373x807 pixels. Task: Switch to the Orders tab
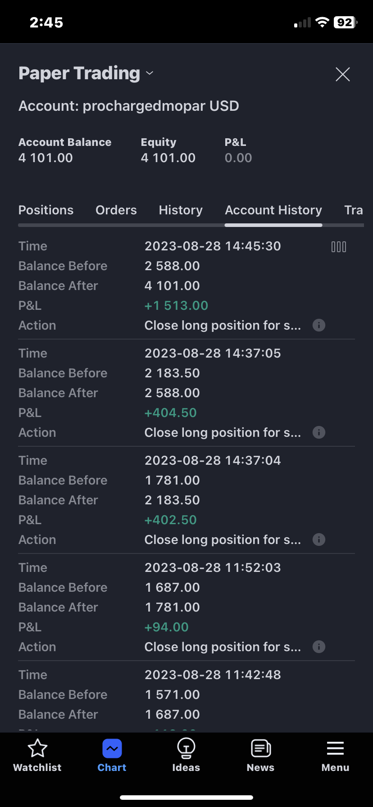pyautogui.click(x=116, y=210)
